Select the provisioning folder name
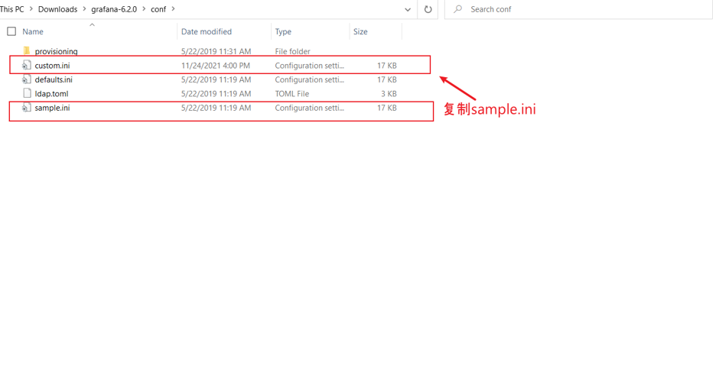Screen dimensions: 719x375 point(56,51)
